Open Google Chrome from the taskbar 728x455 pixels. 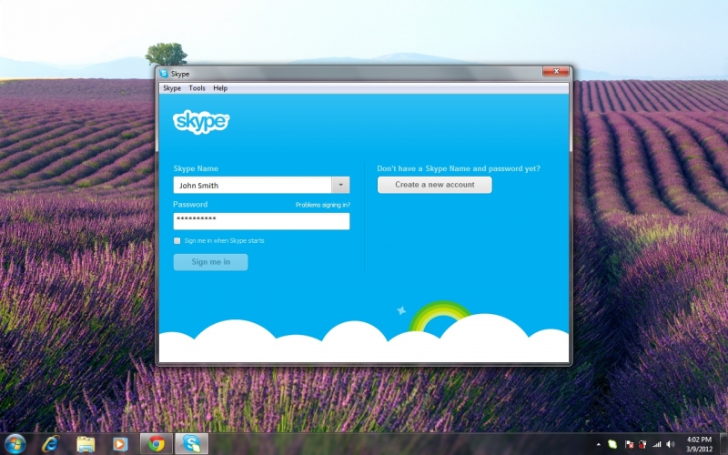pos(157,443)
